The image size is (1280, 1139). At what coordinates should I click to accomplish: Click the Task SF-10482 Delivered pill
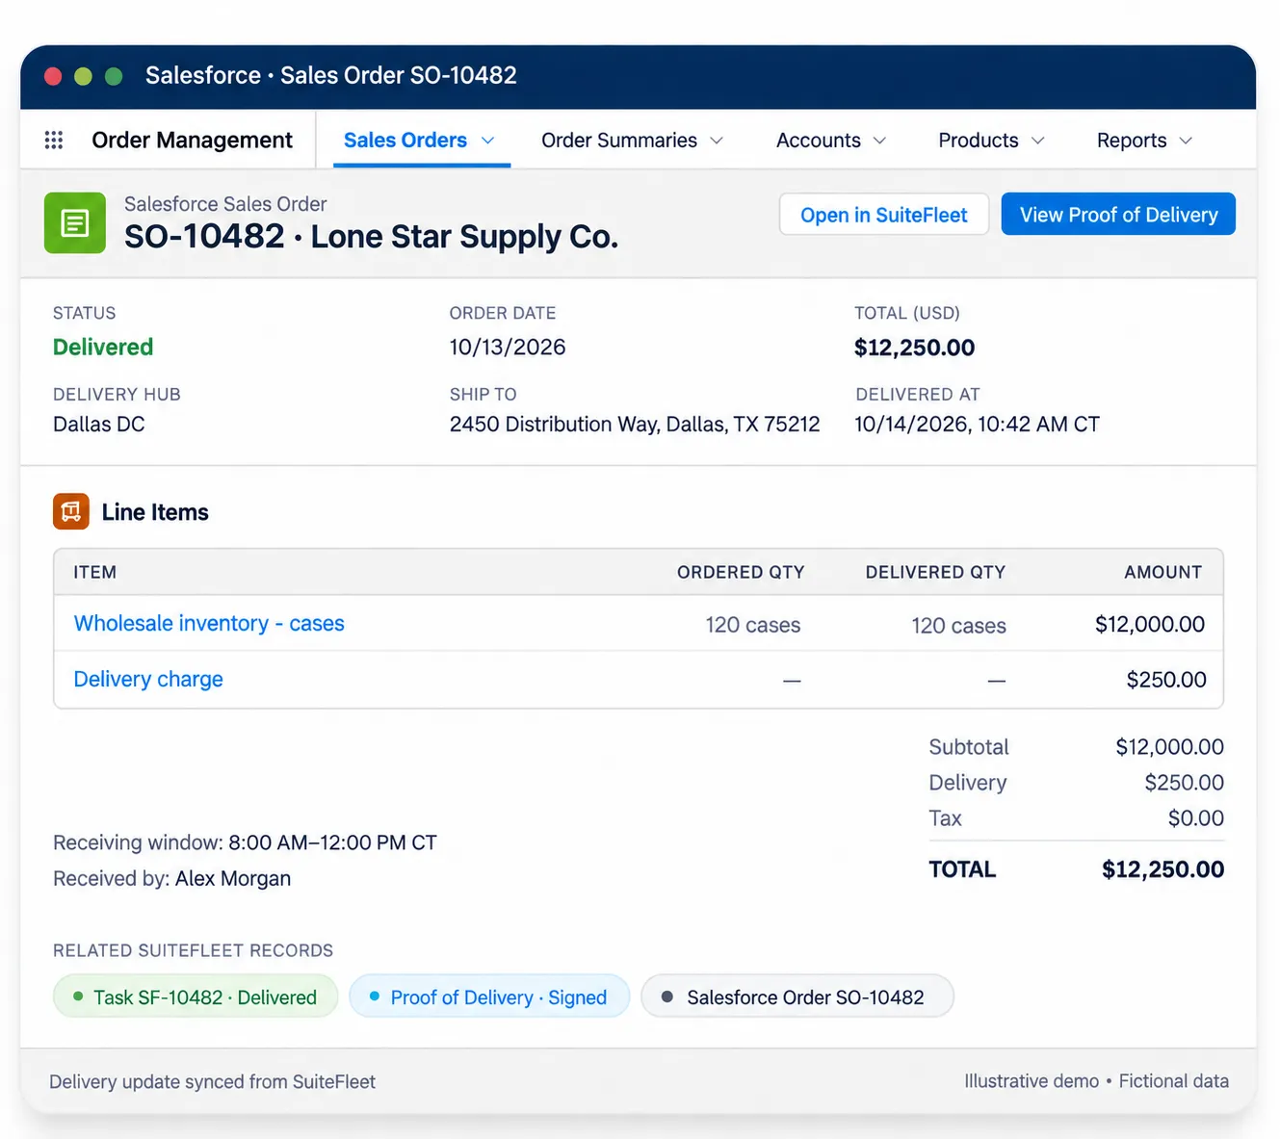(196, 997)
